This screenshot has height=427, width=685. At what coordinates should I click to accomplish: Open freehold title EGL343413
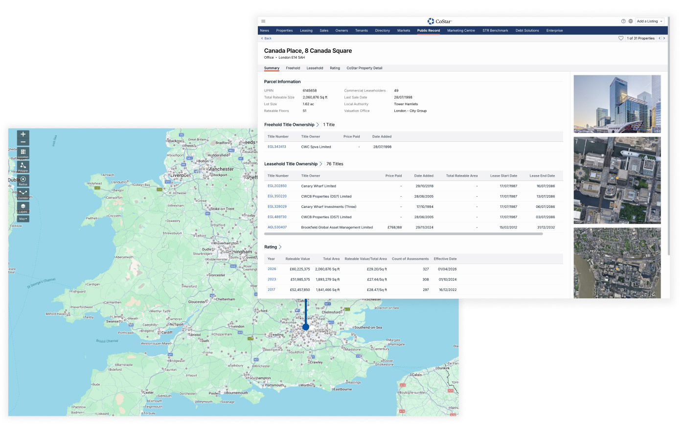277,147
